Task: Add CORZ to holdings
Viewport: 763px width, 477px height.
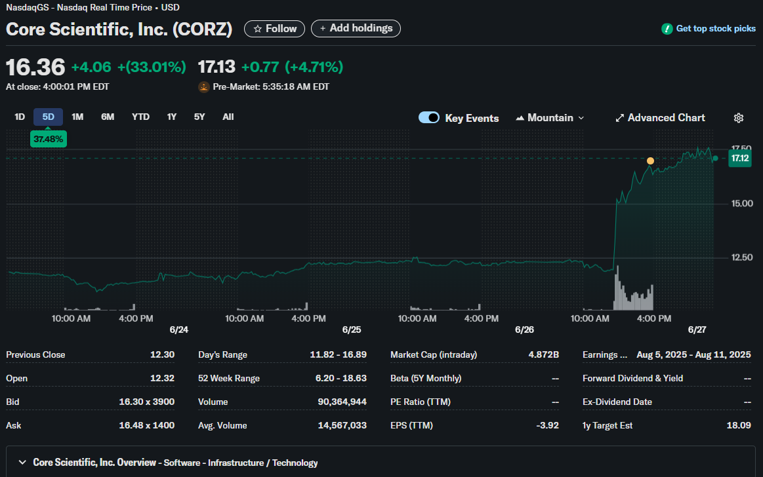Action: (356, 29)
